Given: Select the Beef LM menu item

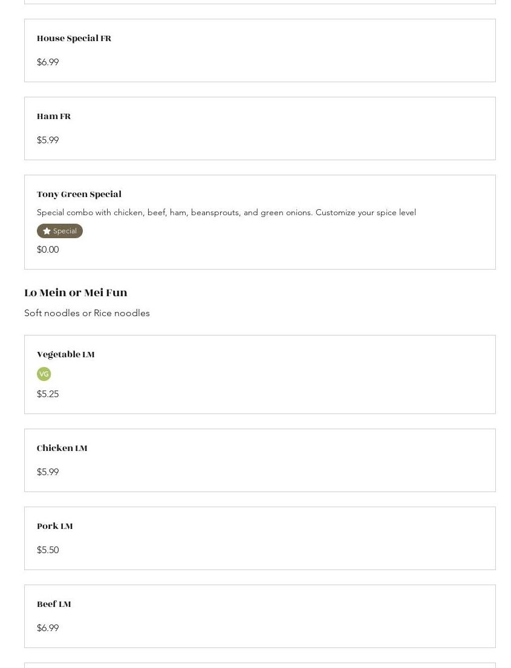Looking at the screenshot, I should click(54, 605).
